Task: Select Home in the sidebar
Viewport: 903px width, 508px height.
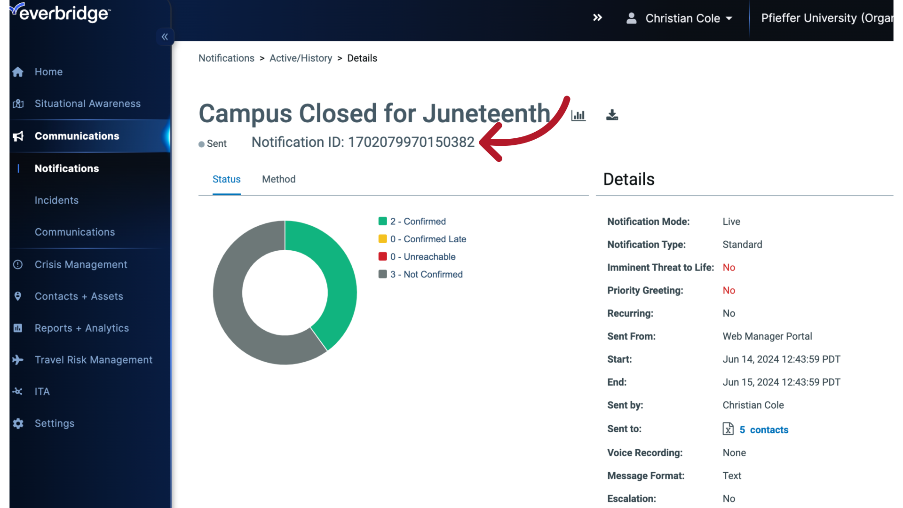Action: point(48,71)
